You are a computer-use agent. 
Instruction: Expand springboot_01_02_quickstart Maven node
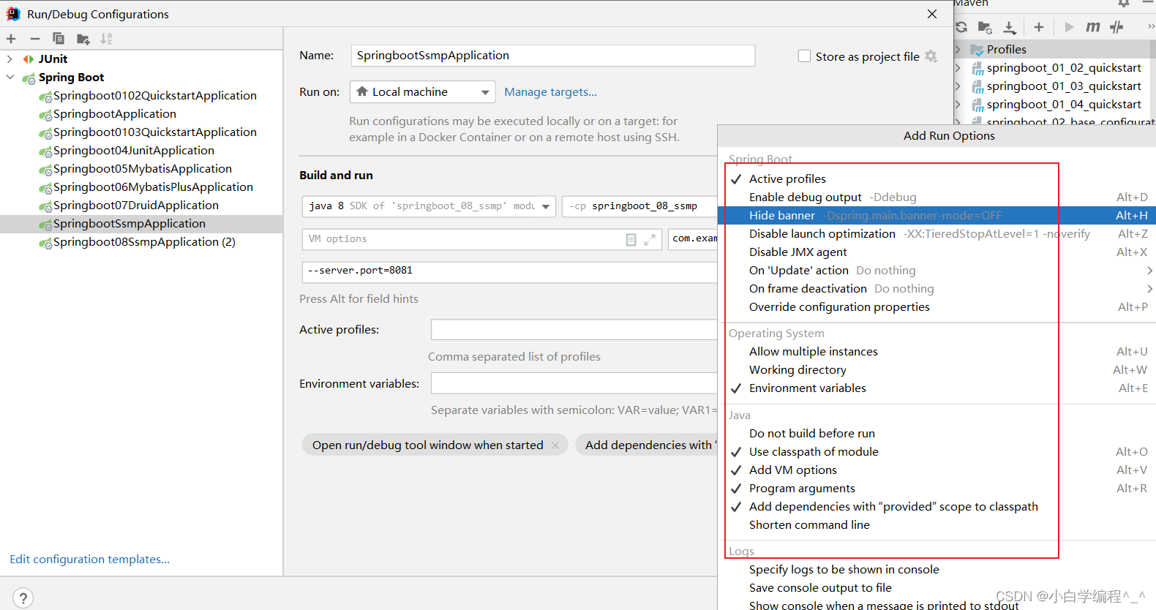click(x=958, y=68)
